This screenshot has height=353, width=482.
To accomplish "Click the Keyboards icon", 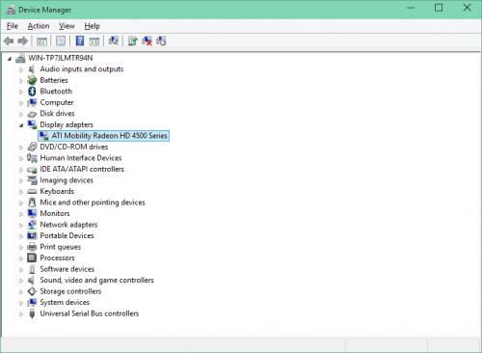I will point(32,192).
